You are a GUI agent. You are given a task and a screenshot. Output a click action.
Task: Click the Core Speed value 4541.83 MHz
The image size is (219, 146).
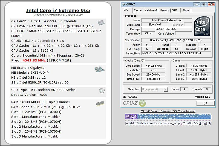[x=153, y=66]
